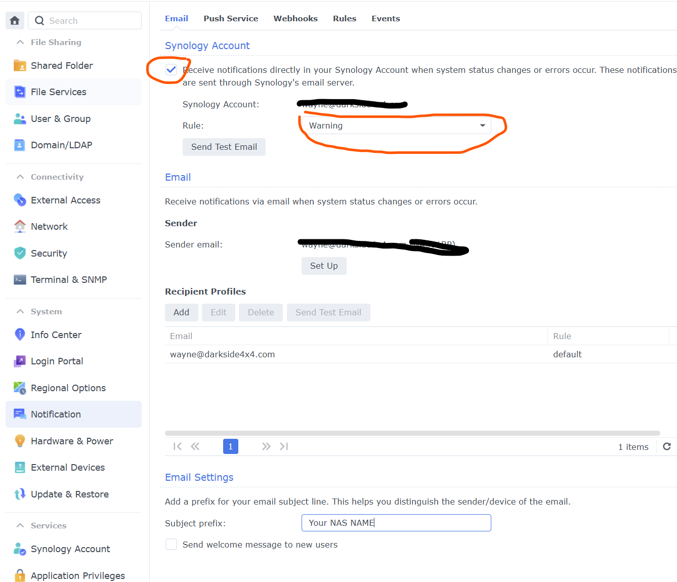Focus the Subject prefix input field
This screenshot has width=677, height=582.
(396, 523)
